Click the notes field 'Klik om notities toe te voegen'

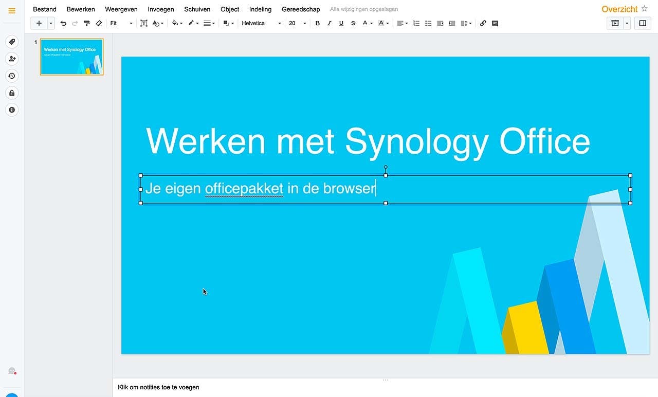(158, 387)
